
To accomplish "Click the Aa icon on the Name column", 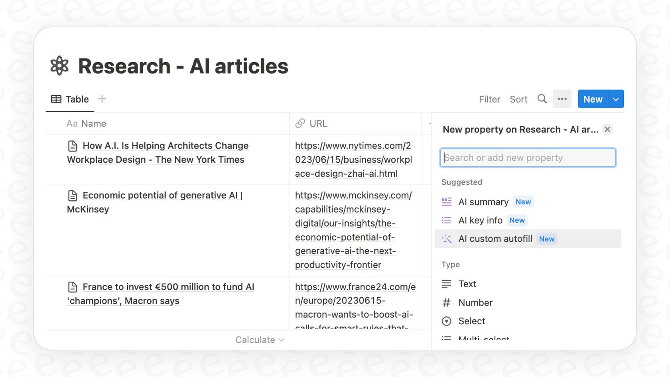I will point(72,123).
